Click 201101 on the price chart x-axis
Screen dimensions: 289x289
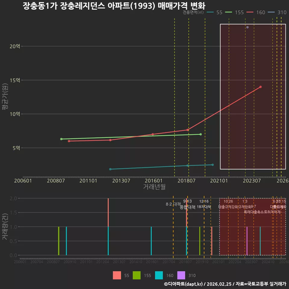[88, 181]
